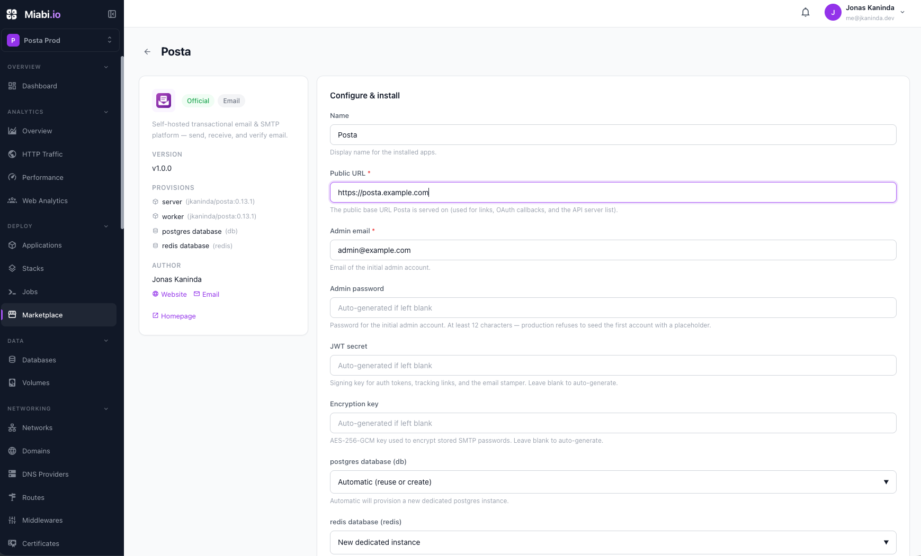The height and width of the screenshot is (556, 921).
Task: Go to Applications in the sidebar
Action: coord(59,245)
